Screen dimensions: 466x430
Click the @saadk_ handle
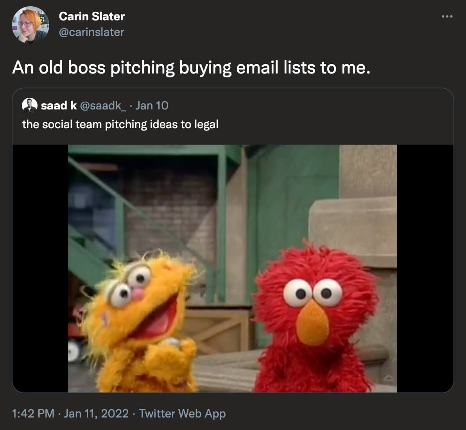tap(103, 106)
